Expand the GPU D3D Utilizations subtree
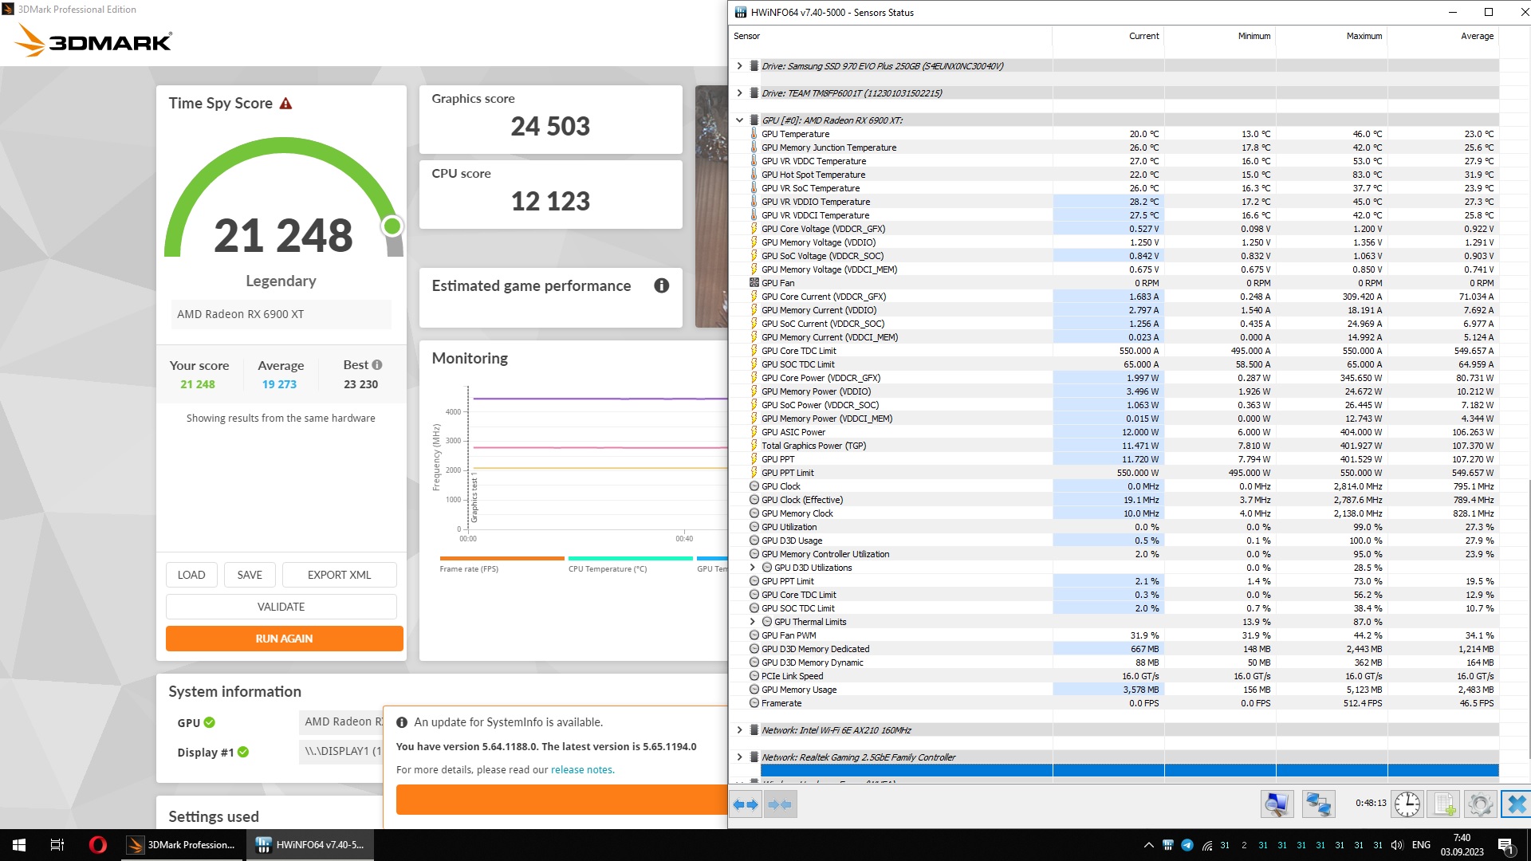Image resolution: width=1531 pixels, height=861 pixels. [x=752, y=568]
